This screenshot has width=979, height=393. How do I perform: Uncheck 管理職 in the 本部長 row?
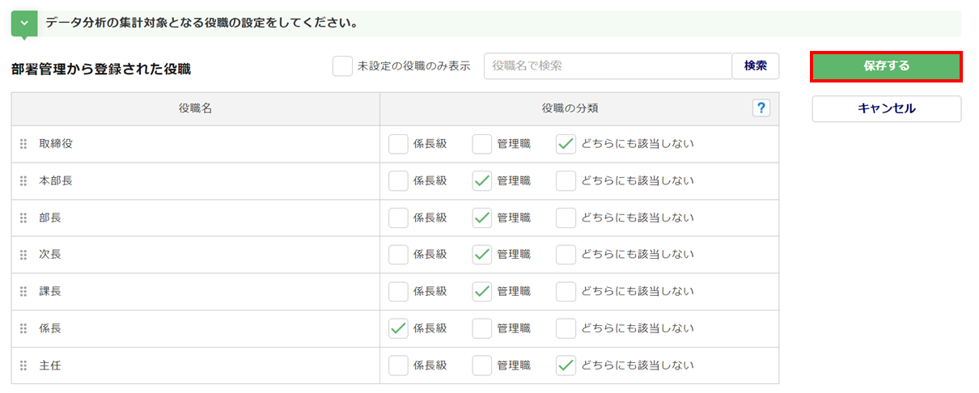pyautogui.click(x=482, y=181)
